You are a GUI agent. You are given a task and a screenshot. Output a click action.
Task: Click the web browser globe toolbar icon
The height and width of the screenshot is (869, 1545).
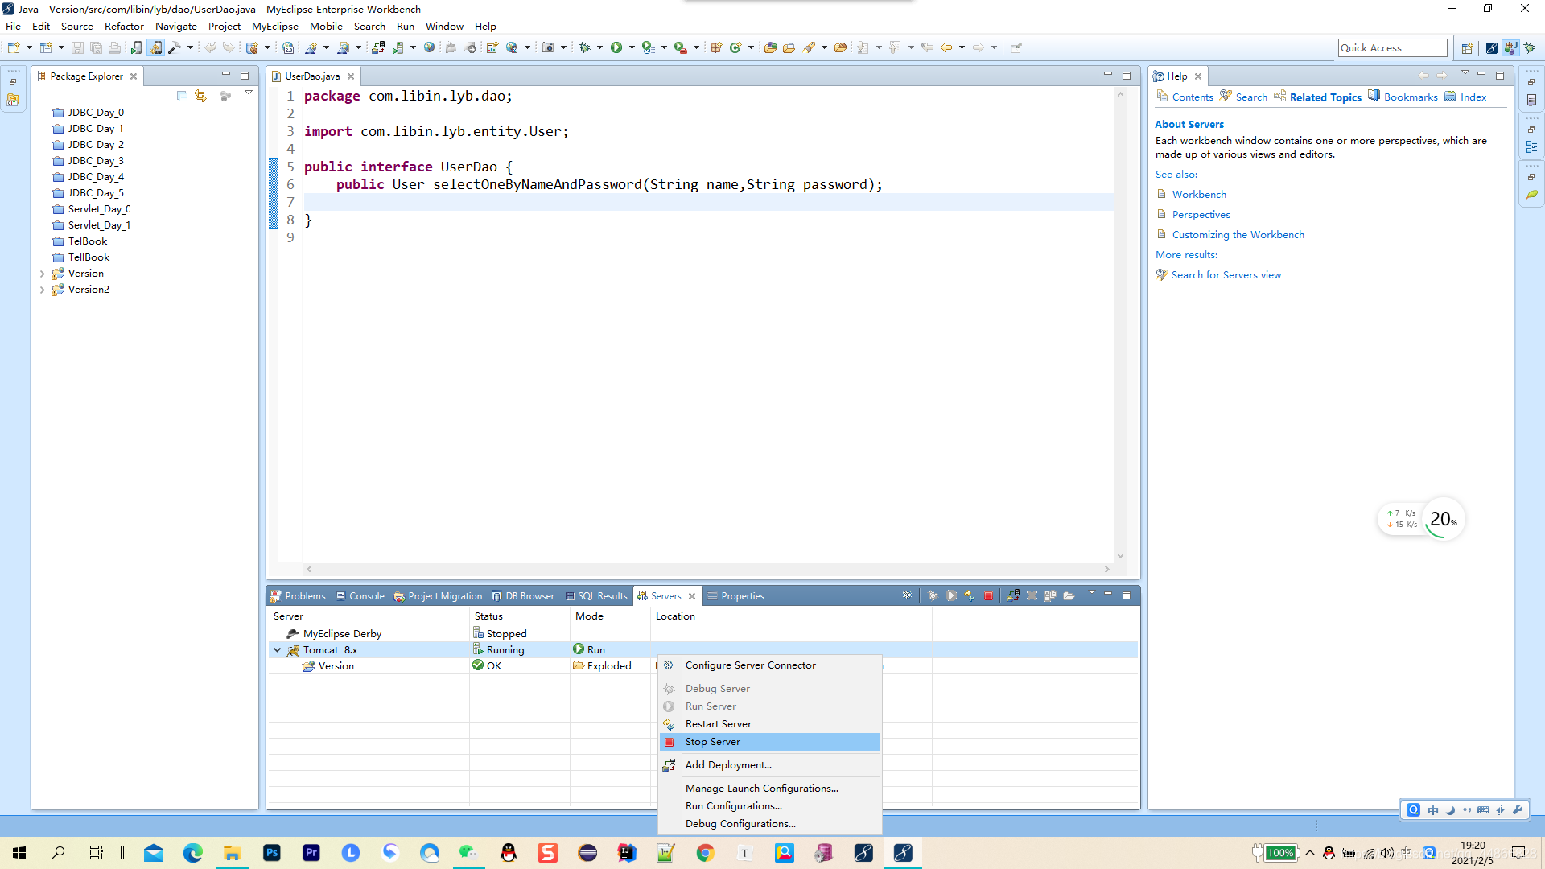coord(429,48)
